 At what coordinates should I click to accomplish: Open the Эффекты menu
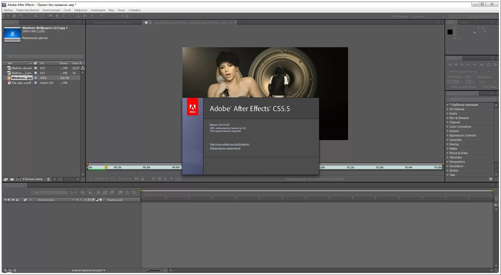[80, 10]
